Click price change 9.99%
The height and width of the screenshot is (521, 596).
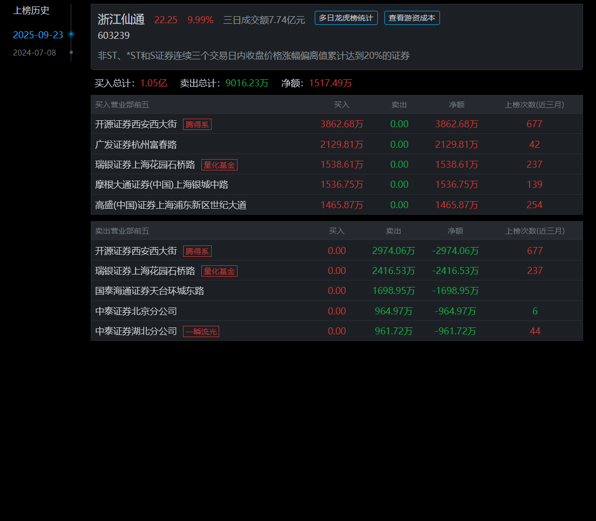[x=200, y=20]
